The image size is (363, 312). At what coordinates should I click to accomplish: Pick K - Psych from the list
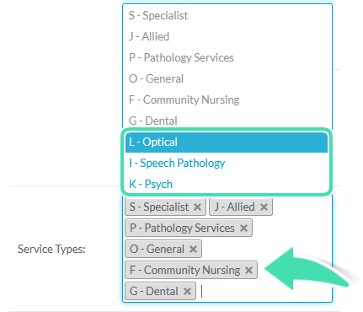click(x=227, y=184)
